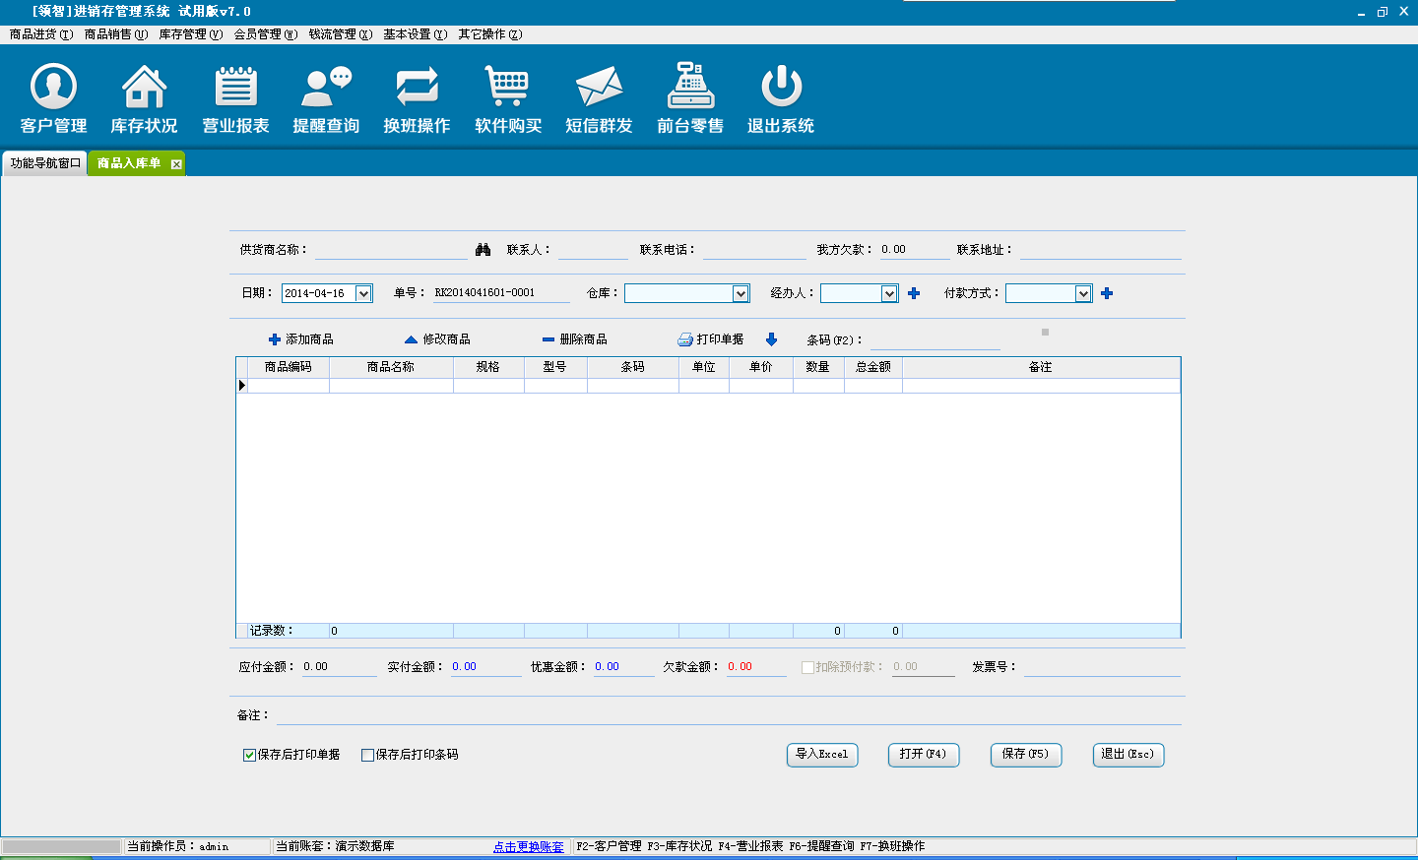The image size is (1418, 860).
Task: Open the 库存管理 menu
Action: coord(190,34)
